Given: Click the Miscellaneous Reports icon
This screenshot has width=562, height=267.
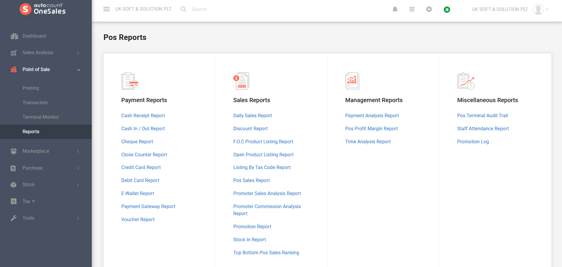Looking at the screenshot, I should click(466, 81).
